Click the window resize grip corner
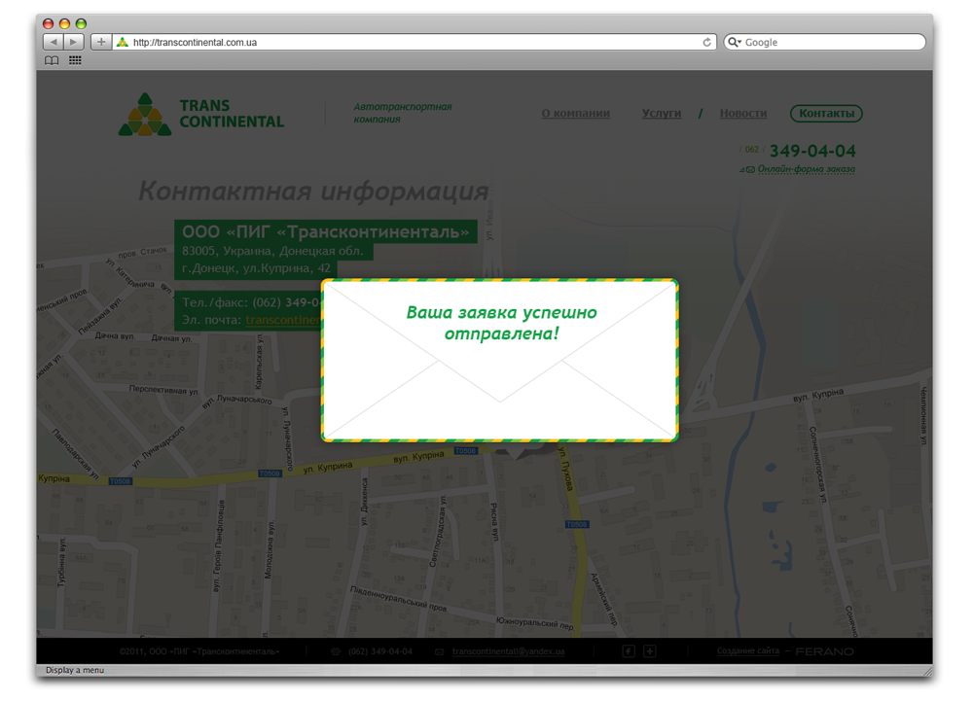The height and width of the screenshot is (701, 973). tap(927, 671)
